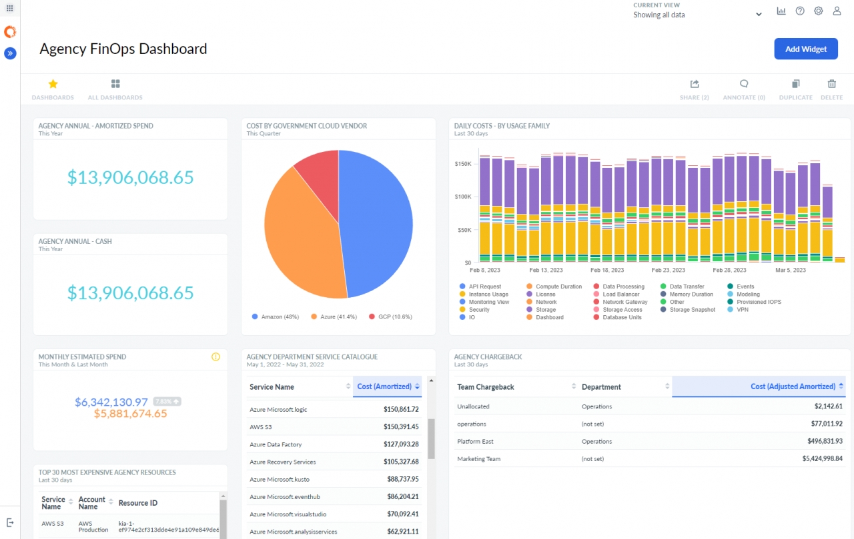
Task: Click the help question mark icon
Action: [x=800, y=11]
